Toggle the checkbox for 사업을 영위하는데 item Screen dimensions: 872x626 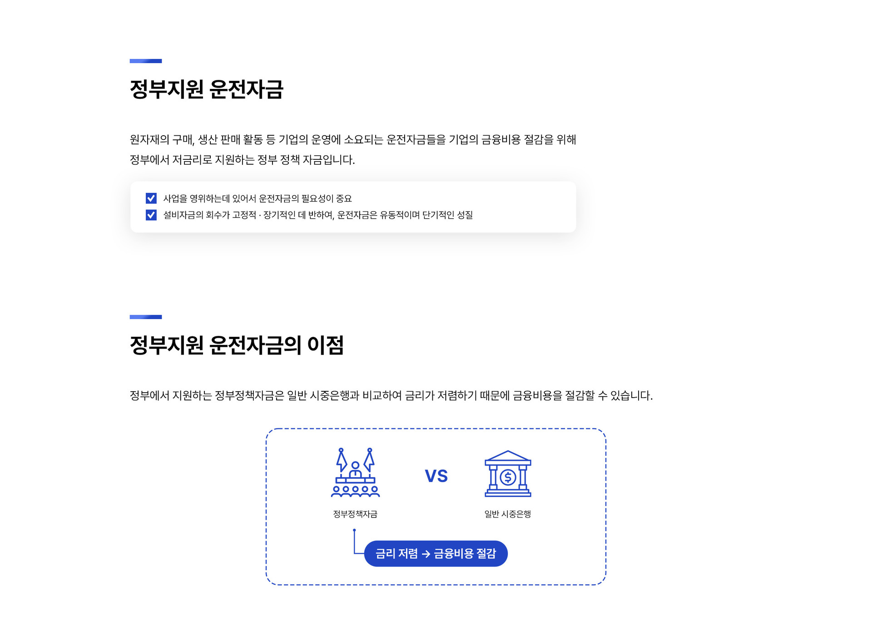[x=151, y=198]
